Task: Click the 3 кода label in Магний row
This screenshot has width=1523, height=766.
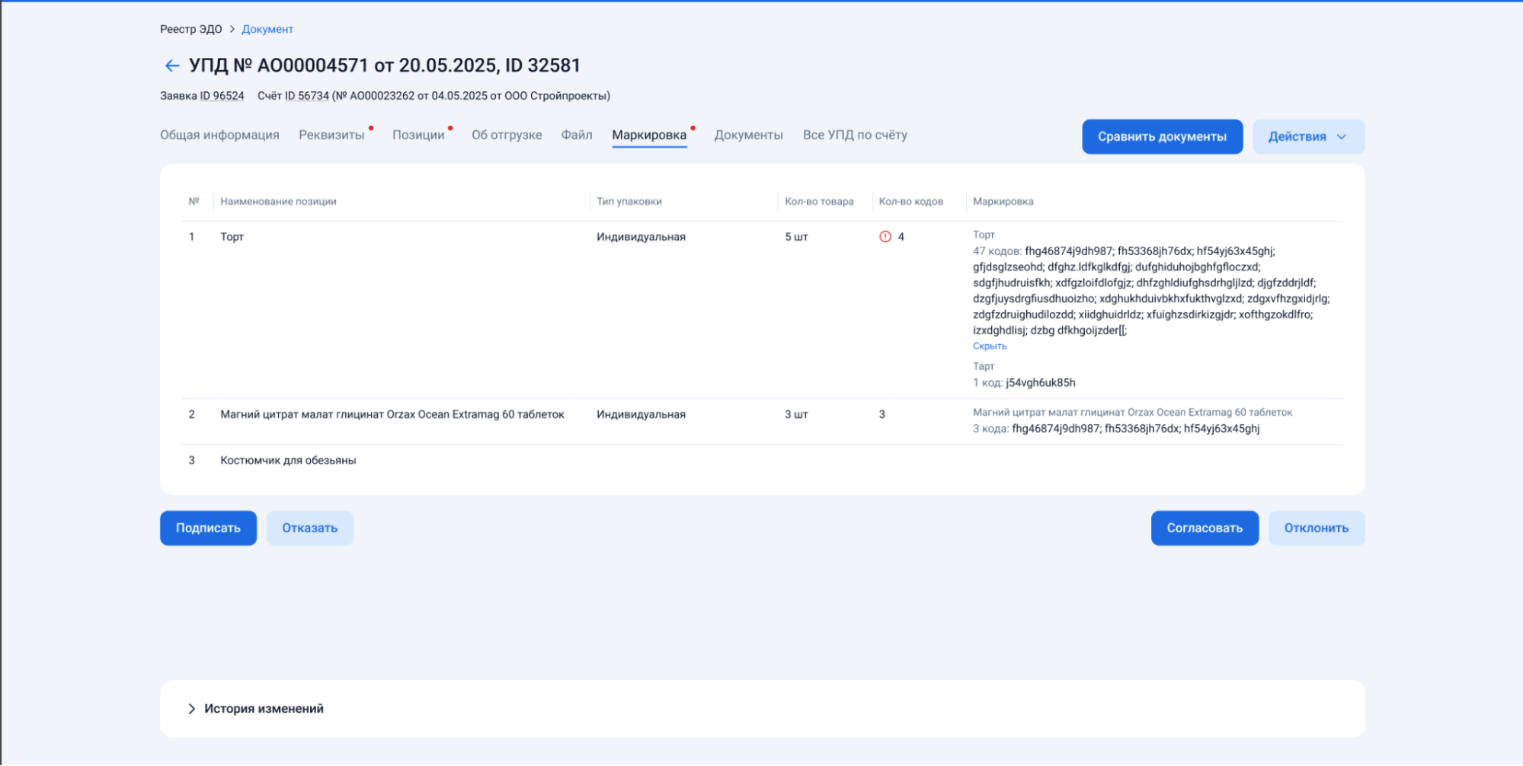Action: (x=991, y=429)
